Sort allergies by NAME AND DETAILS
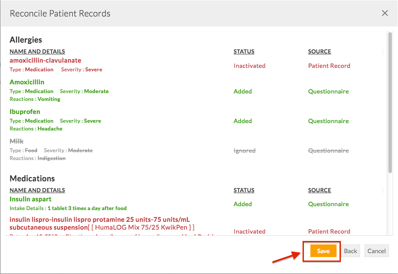The image size is (398, 274). tap(37, 51)
